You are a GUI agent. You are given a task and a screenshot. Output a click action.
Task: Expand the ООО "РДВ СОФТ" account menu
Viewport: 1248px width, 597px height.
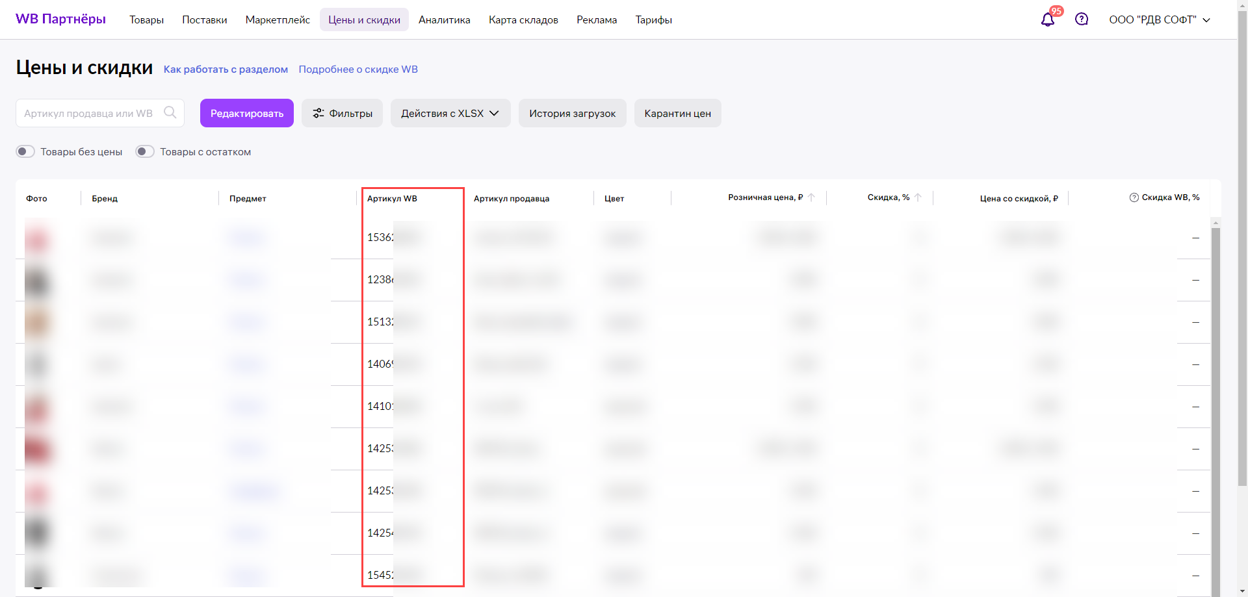1159,19
